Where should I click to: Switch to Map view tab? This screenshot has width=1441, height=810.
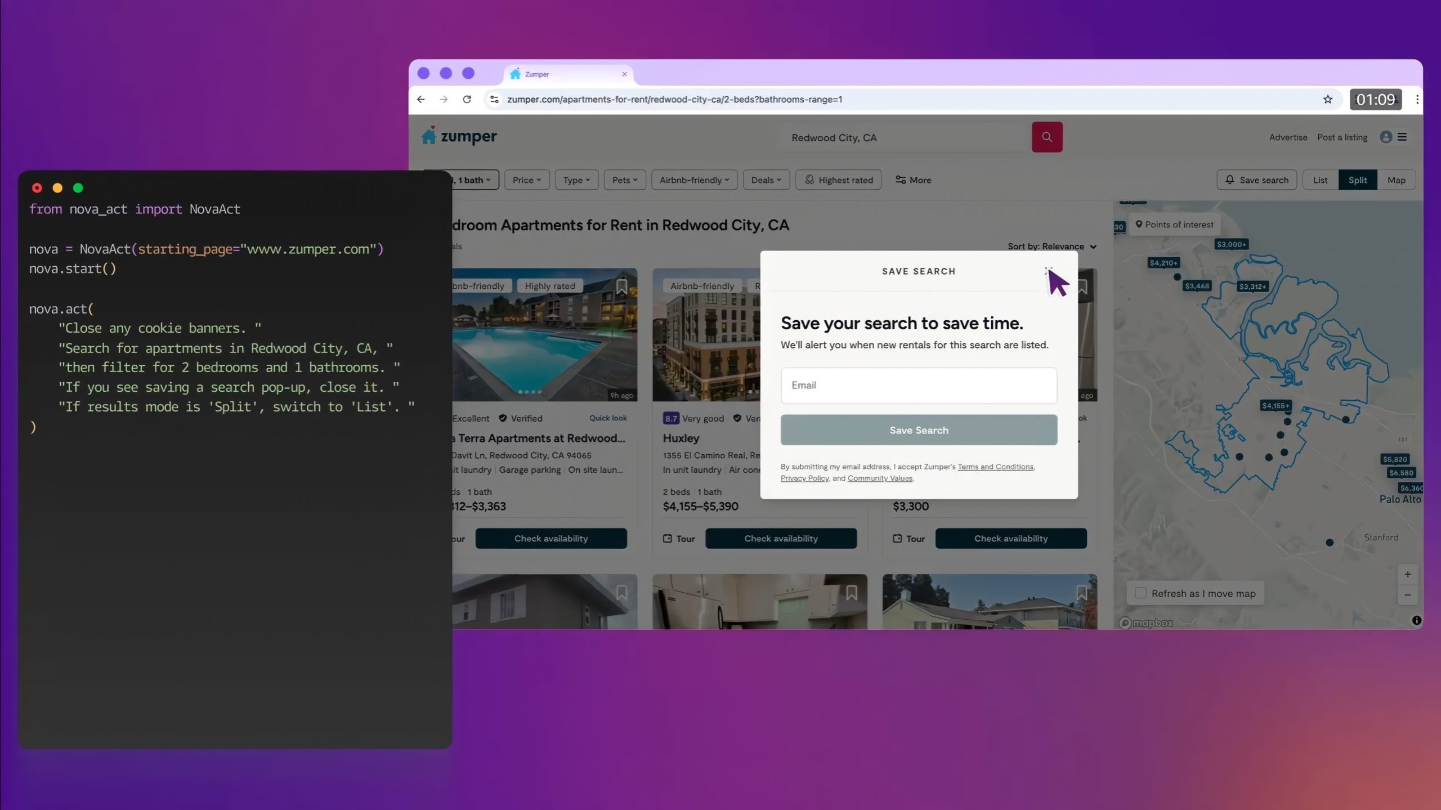[x=1396, y=180]
